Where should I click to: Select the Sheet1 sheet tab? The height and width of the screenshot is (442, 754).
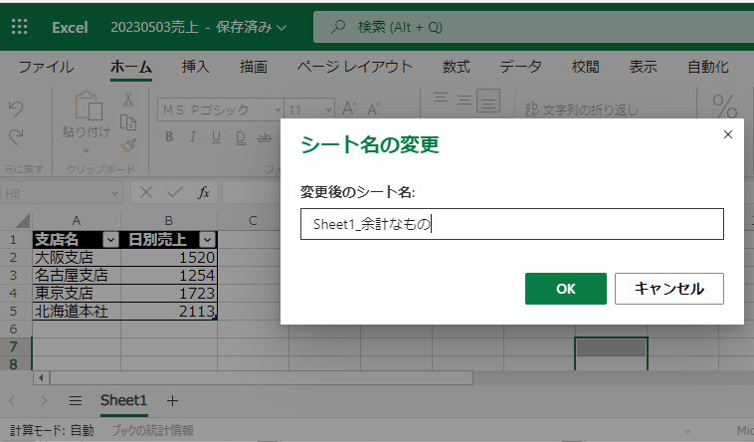point(123,400)
